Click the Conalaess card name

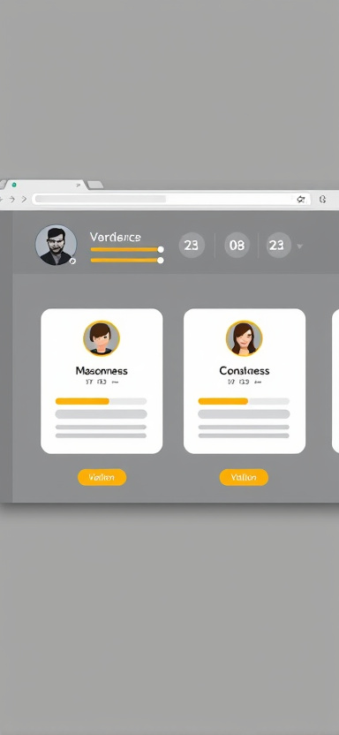pyautogui.click(x=244, y=371)
